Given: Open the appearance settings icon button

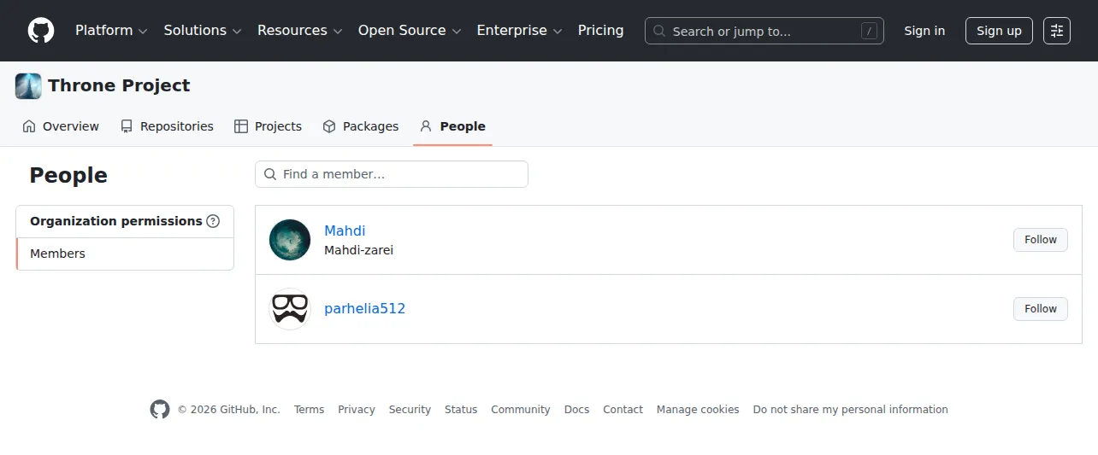Looking at the screenshot, I should pyautogui.click(x=1057, y=31).
